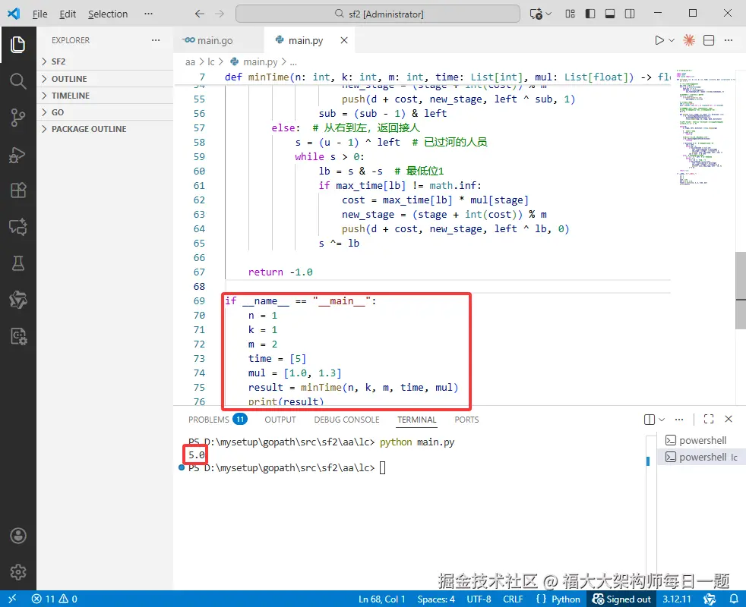Open the Edit menu
This screenshot has width=746, height=607.
pyautogui.click(x=68, y=14)
